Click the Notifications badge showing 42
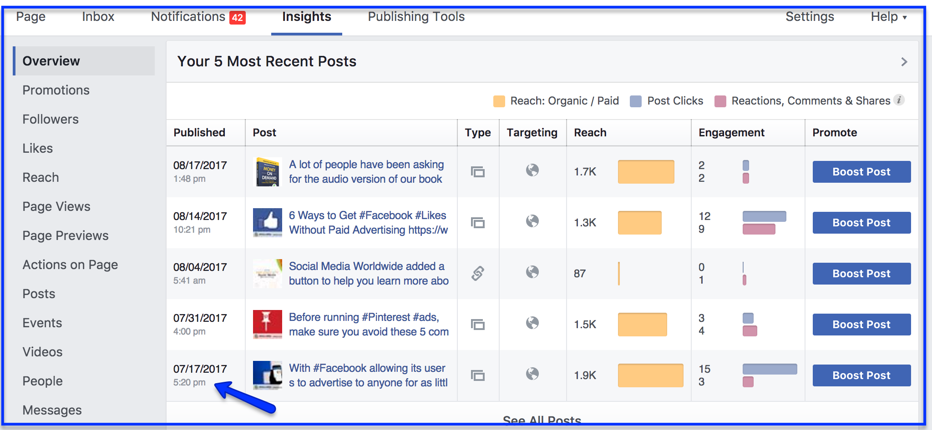Image resolution: width=932 pixels, height=430 pixels. (x=238, y=17)
